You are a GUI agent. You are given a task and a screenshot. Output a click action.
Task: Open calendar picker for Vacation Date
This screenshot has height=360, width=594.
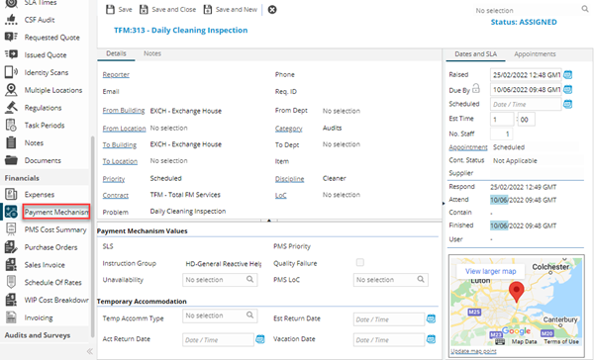click(431, 339)
